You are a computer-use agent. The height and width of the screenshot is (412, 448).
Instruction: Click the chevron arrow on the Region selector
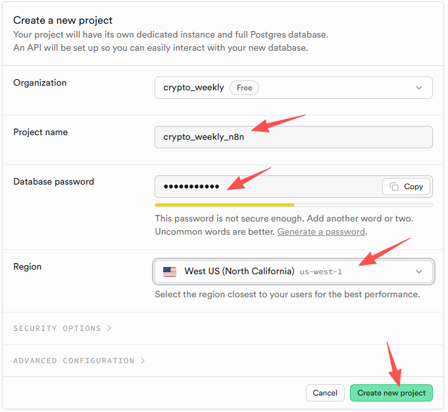419,272
